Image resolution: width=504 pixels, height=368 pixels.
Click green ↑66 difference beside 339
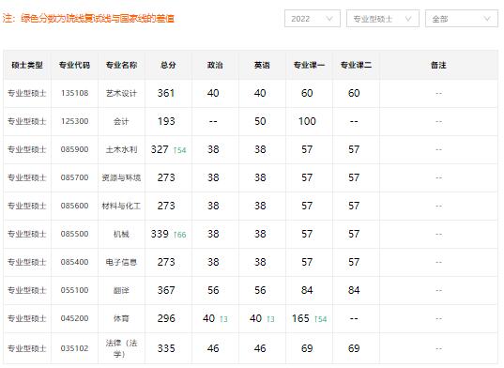(179, 235)
